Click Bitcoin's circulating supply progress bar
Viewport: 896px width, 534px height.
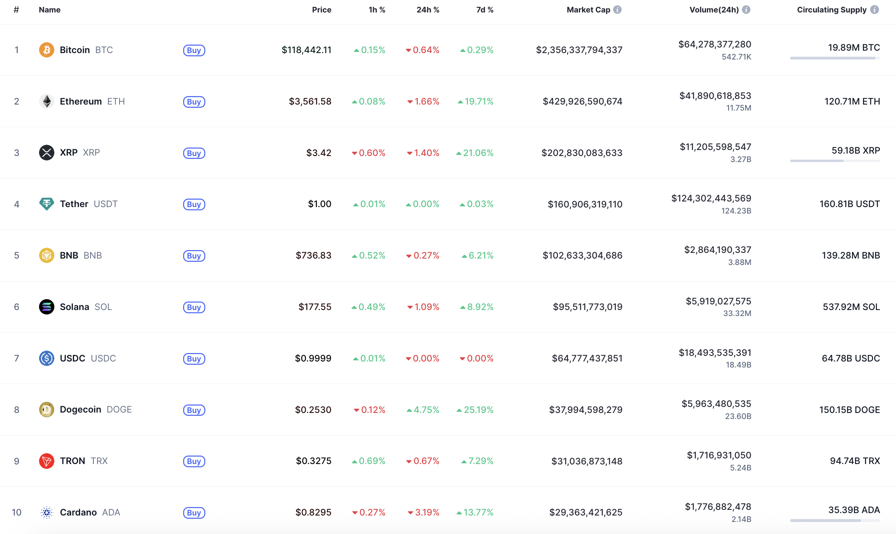[835, 58]
